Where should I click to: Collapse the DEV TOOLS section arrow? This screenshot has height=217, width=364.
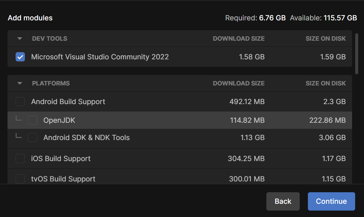coord(20,39)
